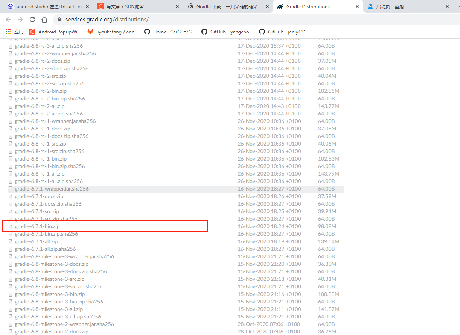This screenshot has height=335, width=460.
Task: Click the padlock site info icon
Action: [x=59, y=20]
